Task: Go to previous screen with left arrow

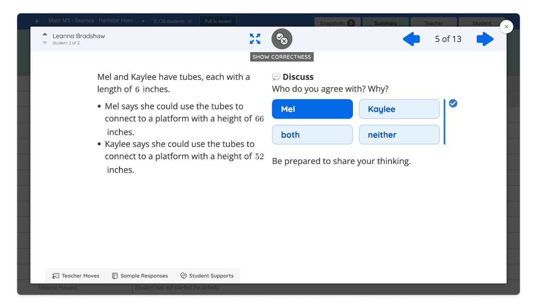Action: coord(411,39)
